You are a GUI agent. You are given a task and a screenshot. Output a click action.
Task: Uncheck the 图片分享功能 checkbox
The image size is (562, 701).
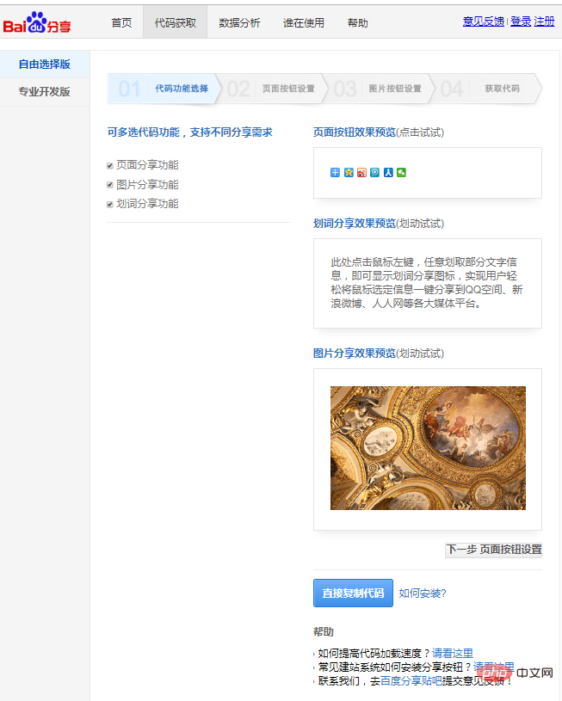[x=109, y=185]
